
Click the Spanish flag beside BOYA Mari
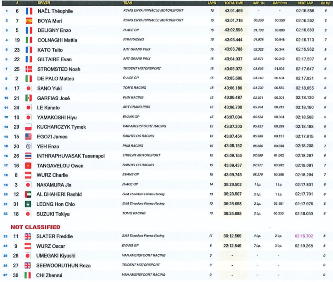click(29, 21)
